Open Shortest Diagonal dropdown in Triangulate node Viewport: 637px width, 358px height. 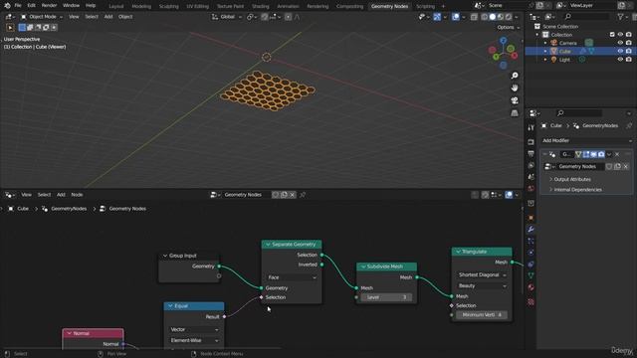(x=482, y=274)
